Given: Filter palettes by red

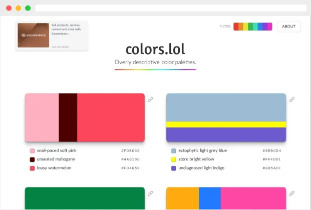Looking at the screenshot, I should (236, 27).
